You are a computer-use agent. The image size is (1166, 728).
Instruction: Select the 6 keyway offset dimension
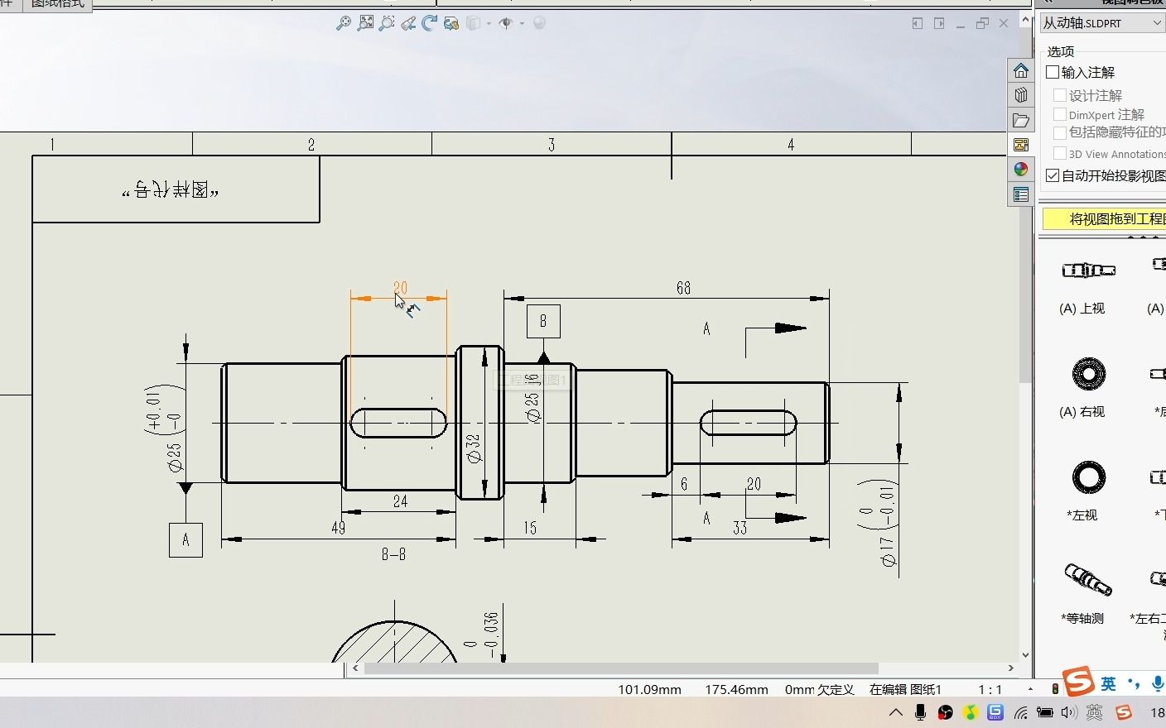click(684, 484)
